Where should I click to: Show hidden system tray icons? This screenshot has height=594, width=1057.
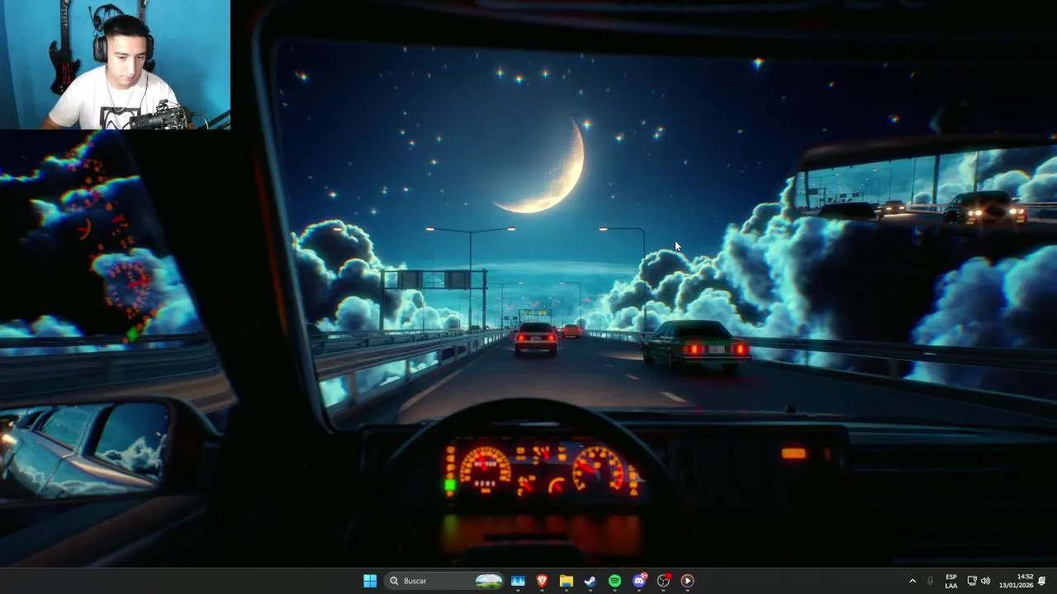(x=912, y=581)
